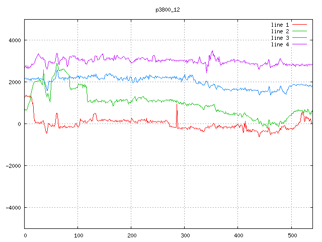Click the green line 2 legend sample
The width and height of the screenshot is (322, 242).
[x=299, y=31]
